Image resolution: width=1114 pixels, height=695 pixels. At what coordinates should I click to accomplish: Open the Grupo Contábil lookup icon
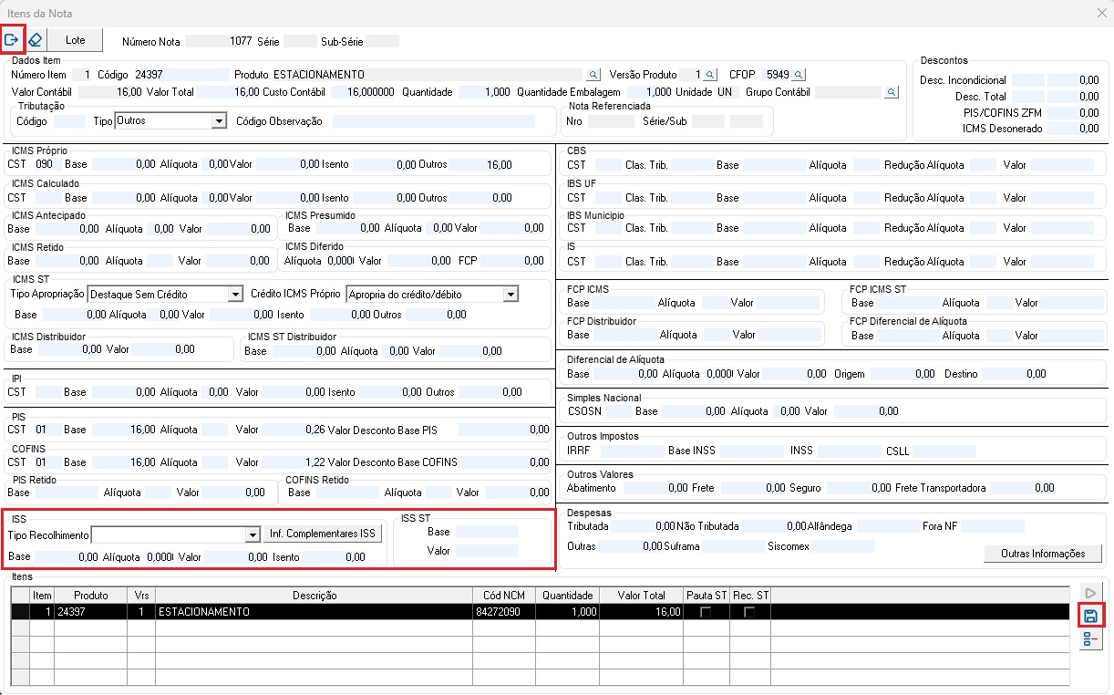(x=892, y=92)
